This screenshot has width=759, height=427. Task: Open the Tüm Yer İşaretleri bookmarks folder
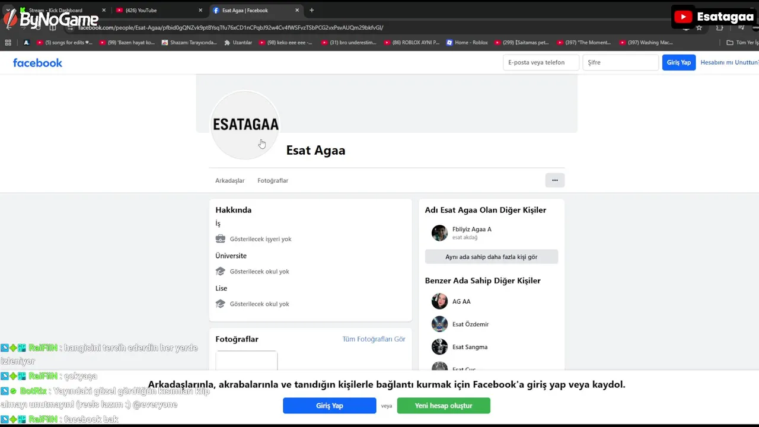pyautogui.click(x=742, y=43)
